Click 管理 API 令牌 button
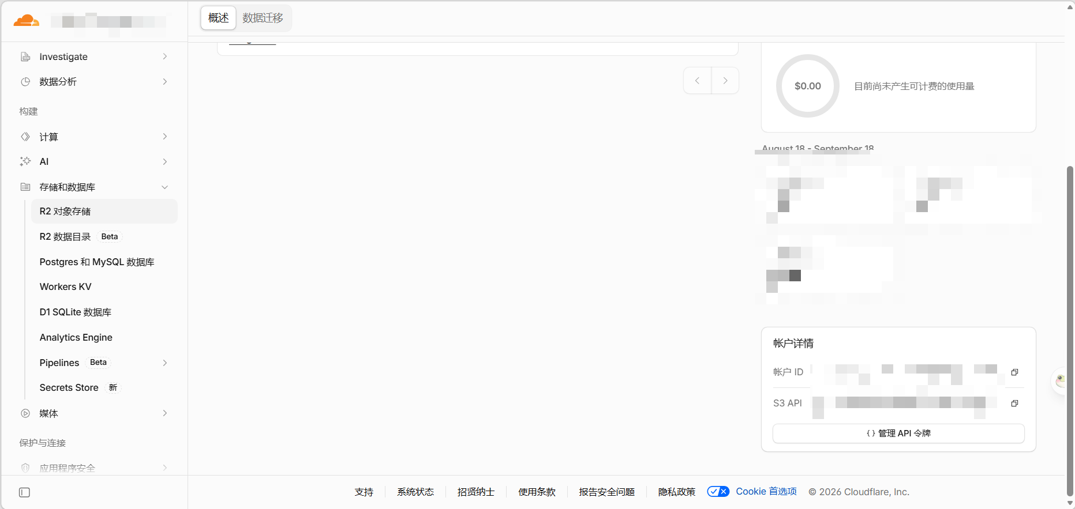The height and width of the screenshot is (509, 1075). [898, 433]
